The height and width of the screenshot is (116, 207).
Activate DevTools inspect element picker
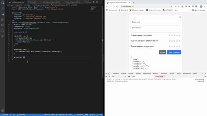tap(106, 73)
